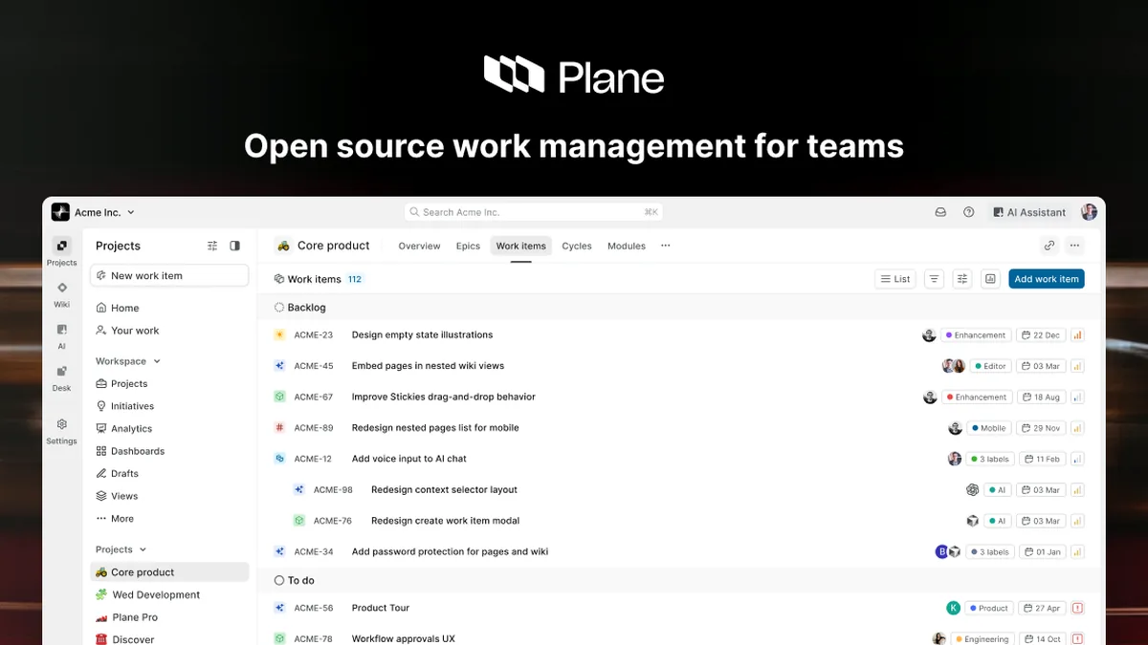Viewport: 1148px width, 645px height.
Task: Select Core product project in sidebar
Action: click(x=169, y=572)
